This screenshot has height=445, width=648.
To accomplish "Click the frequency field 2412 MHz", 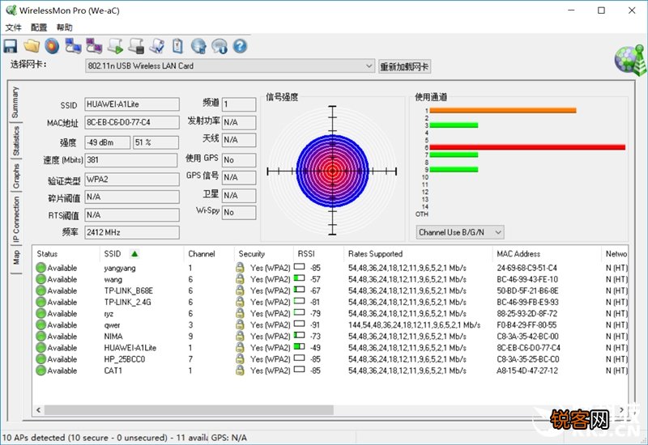I will pos(132,232).
